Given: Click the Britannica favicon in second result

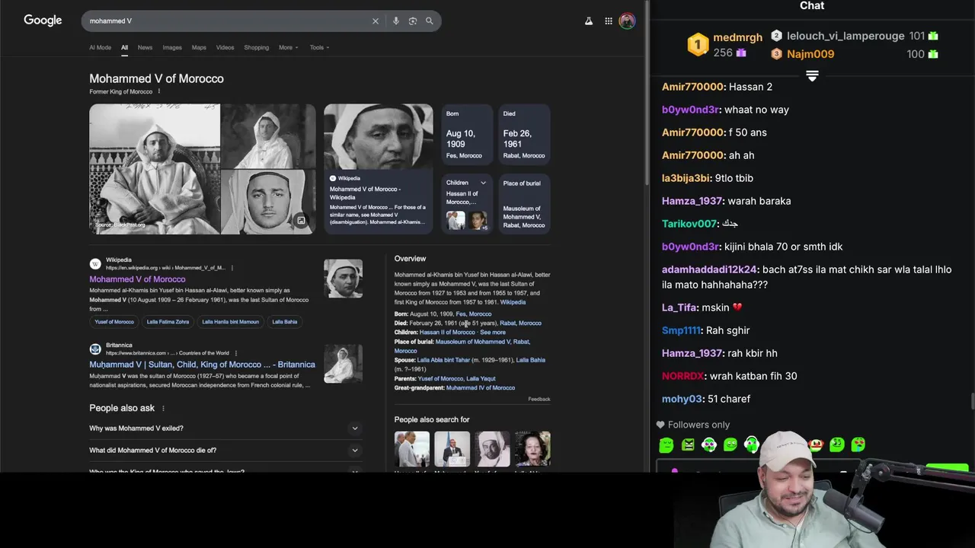Looking at the screenshot, I should (95, 349).
